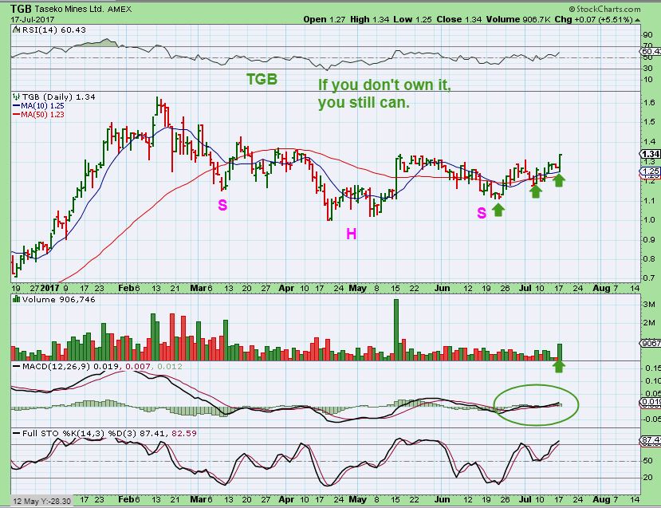This screenshot has height=508, width=661.
Task: Click the RSI(14) 60.43 indicator label
Action: [x=53, y=30]
